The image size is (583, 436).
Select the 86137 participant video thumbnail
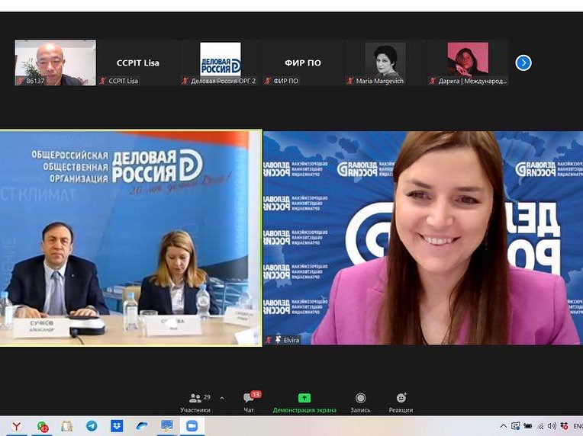click(56, 63)
